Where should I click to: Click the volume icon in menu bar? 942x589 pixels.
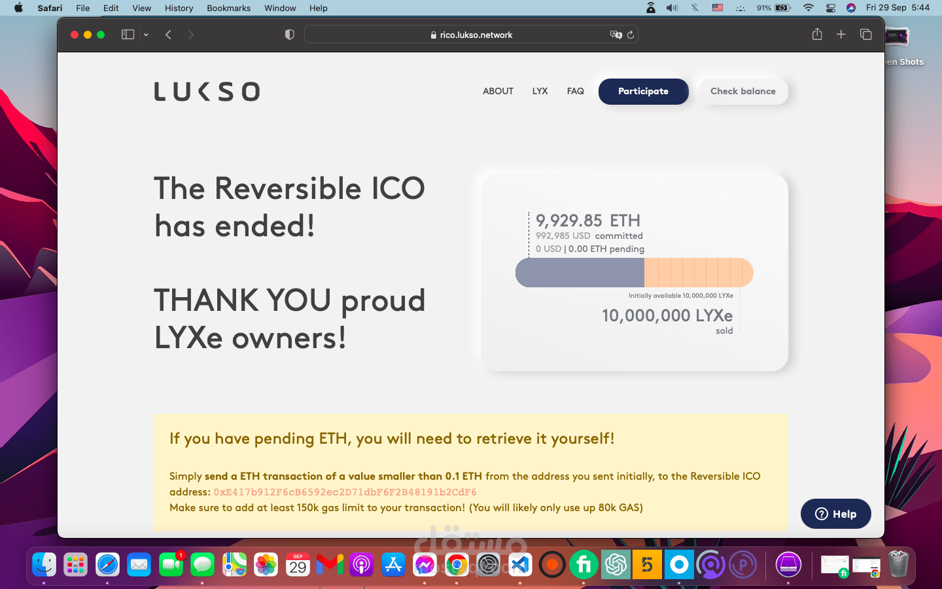pos(672,8)
